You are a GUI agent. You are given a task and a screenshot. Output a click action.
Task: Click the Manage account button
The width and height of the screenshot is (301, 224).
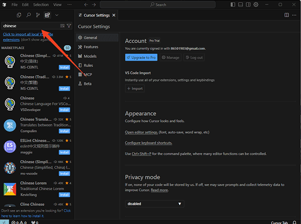point(171,57)
